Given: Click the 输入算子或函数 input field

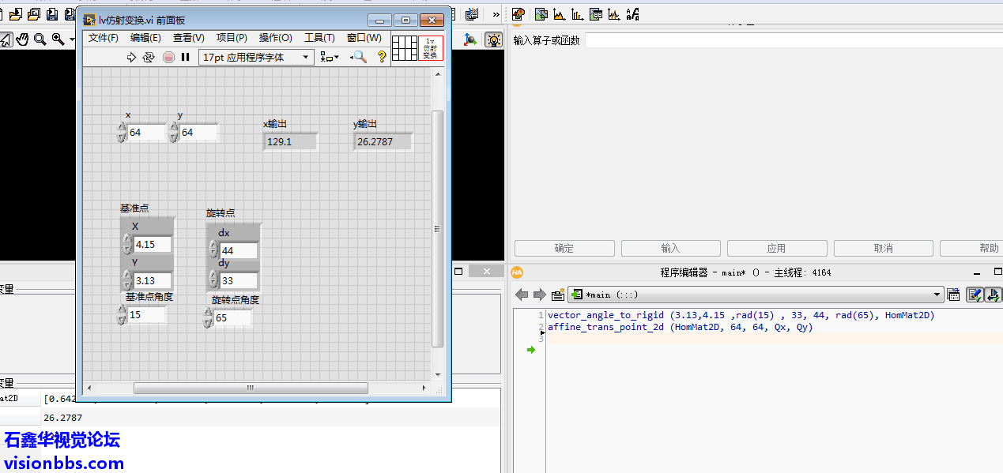Looking at the screenshot, I should [790, 40].
